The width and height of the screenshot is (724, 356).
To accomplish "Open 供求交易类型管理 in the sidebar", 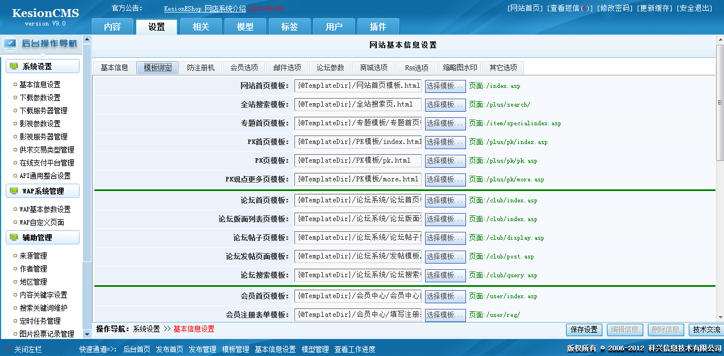I will click(x=47, y=150).
